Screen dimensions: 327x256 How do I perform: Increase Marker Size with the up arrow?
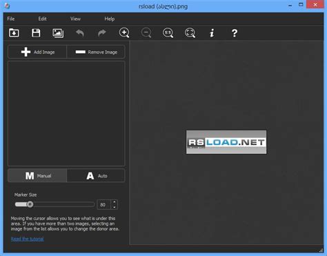coord(115,202)
